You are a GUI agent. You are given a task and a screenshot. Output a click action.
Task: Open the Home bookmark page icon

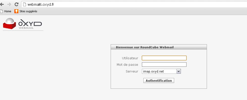(2, 11)
